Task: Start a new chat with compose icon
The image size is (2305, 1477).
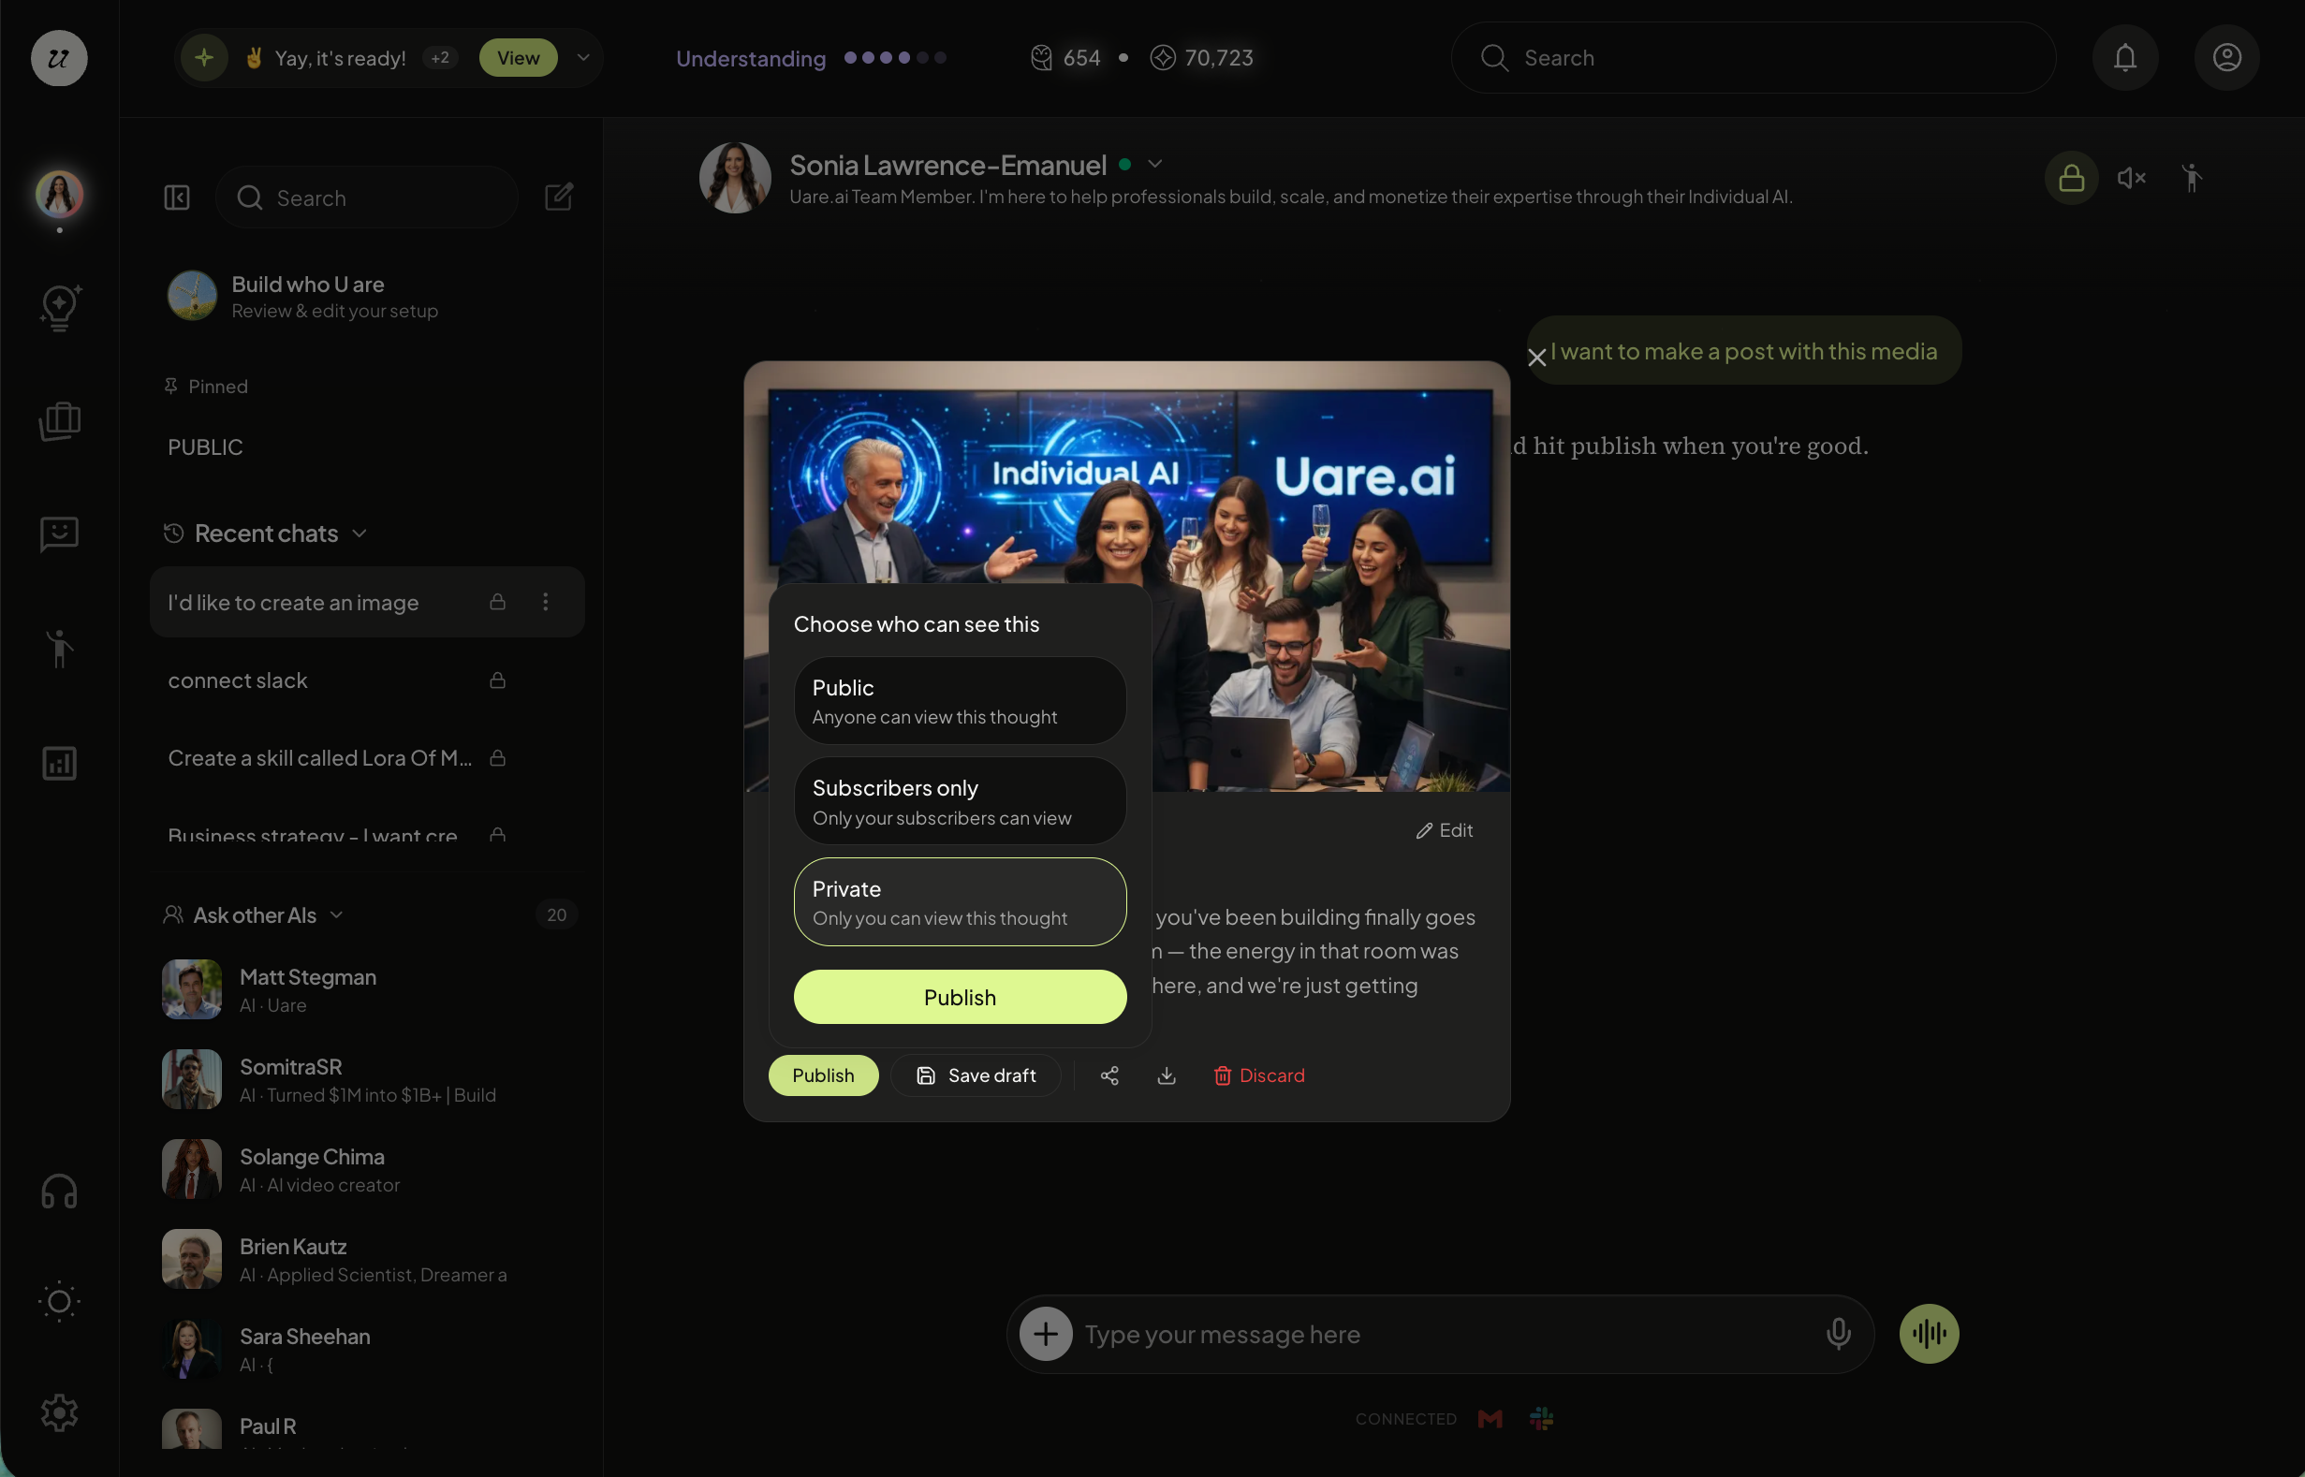Action: (559, 197)
